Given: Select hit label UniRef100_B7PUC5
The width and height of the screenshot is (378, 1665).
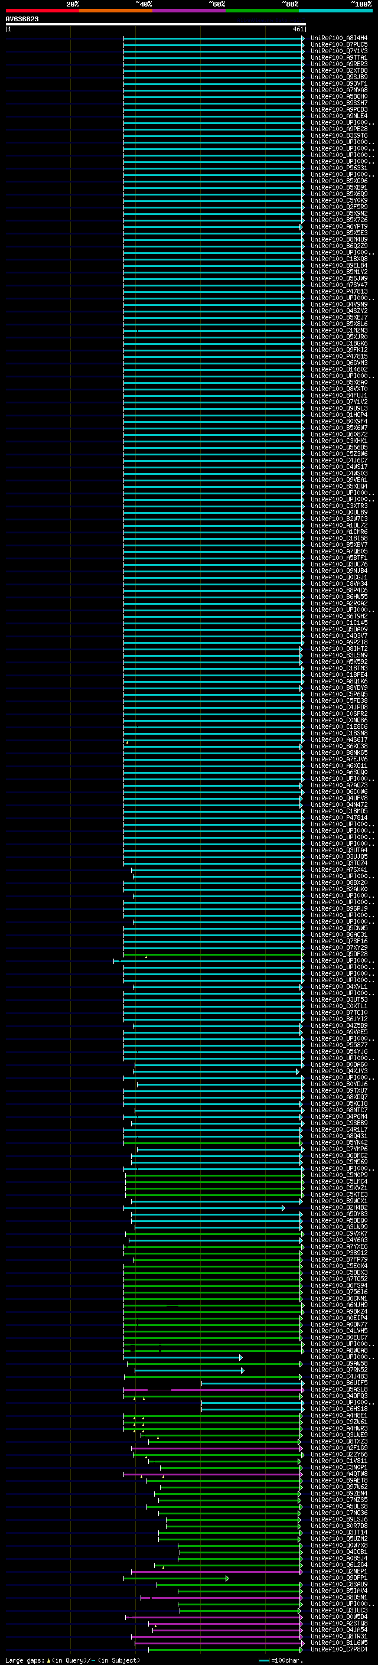Looking at the screenshot, I should (x=339, y=45).
